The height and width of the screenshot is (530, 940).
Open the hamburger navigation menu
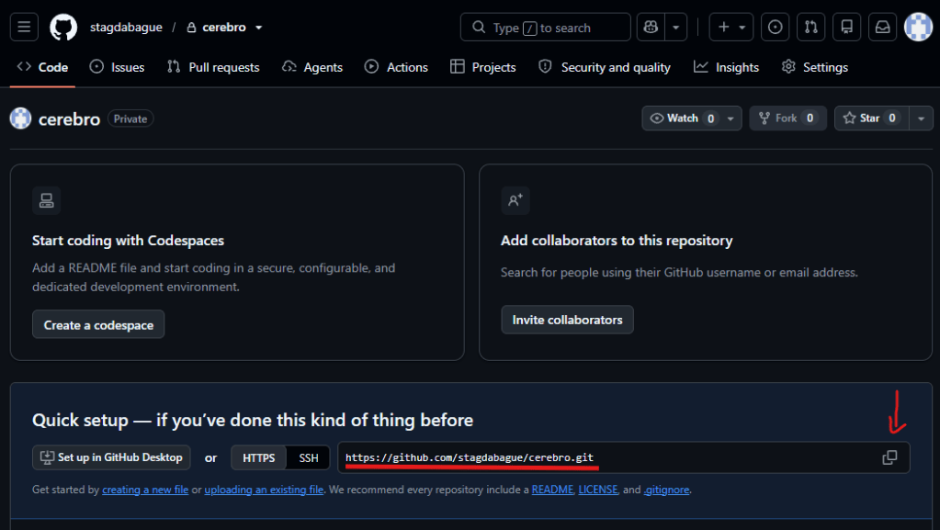[x=24, y=27]
